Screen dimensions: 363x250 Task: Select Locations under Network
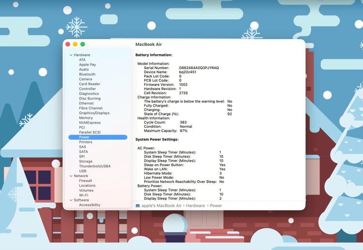(87, 186)
